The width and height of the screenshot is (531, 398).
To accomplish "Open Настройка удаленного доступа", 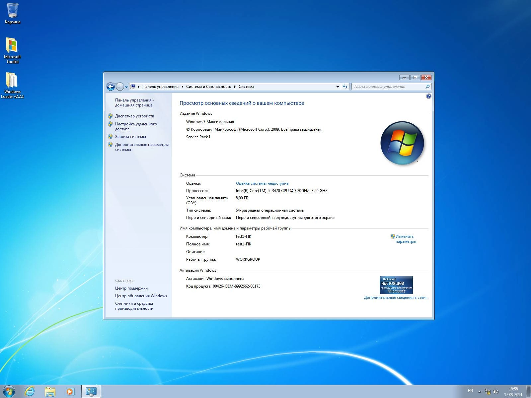I will tap(136, 126).
